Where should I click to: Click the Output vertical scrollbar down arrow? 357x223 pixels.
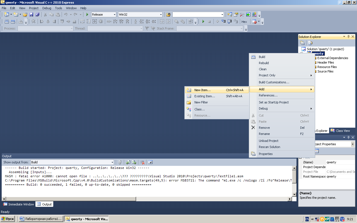click(x=294, y=194)
